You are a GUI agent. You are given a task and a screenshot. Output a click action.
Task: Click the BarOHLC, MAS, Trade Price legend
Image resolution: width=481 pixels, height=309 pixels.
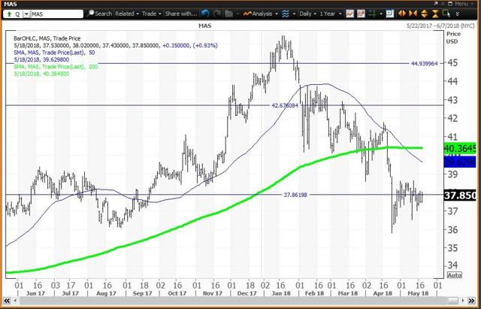tap(47, 38)
